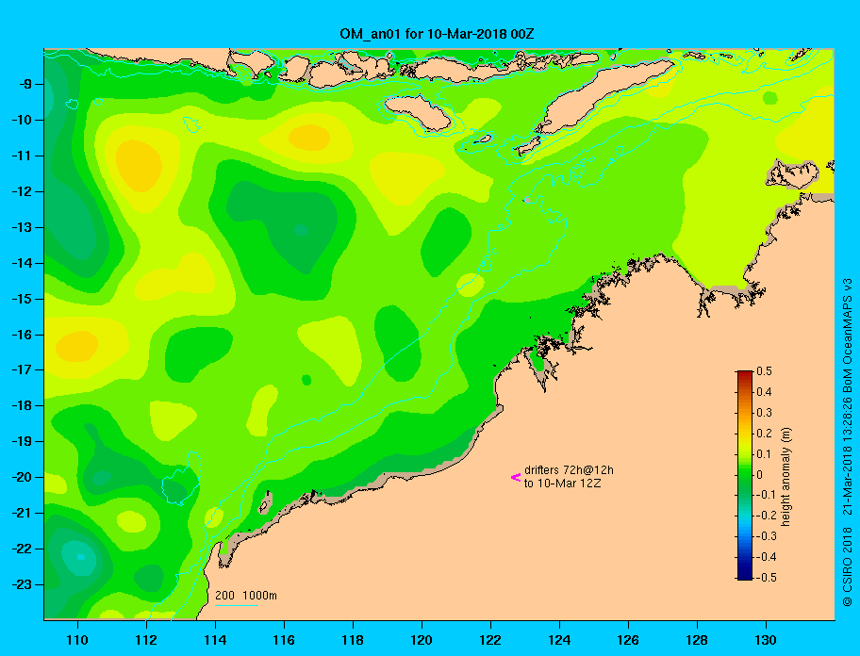Click colorbar value 0.2
Viewport: 860px width, 656px height.
coord(764,434)
